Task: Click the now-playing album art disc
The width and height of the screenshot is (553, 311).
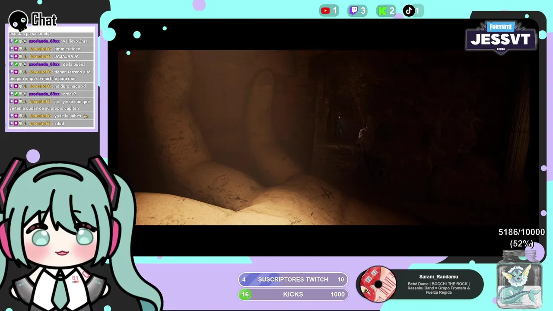Action: (378, 284)
